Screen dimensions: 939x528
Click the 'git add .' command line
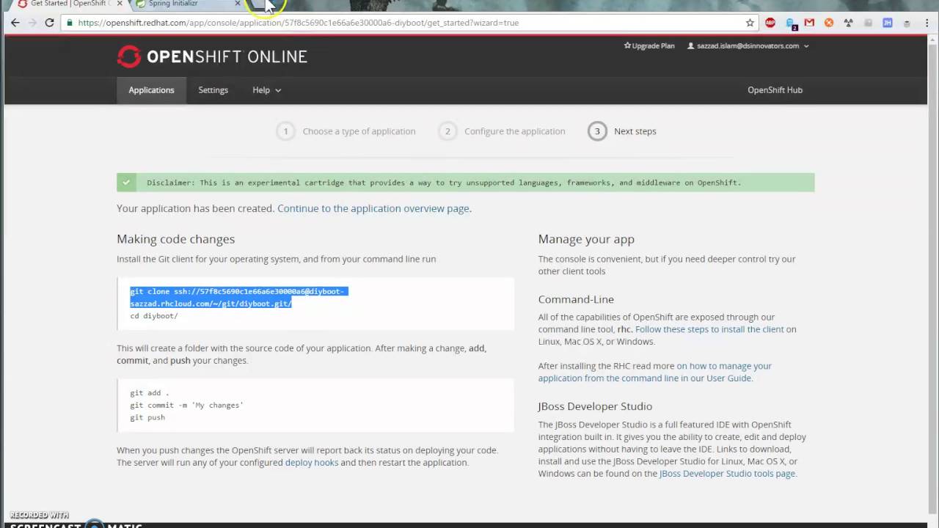149,393
